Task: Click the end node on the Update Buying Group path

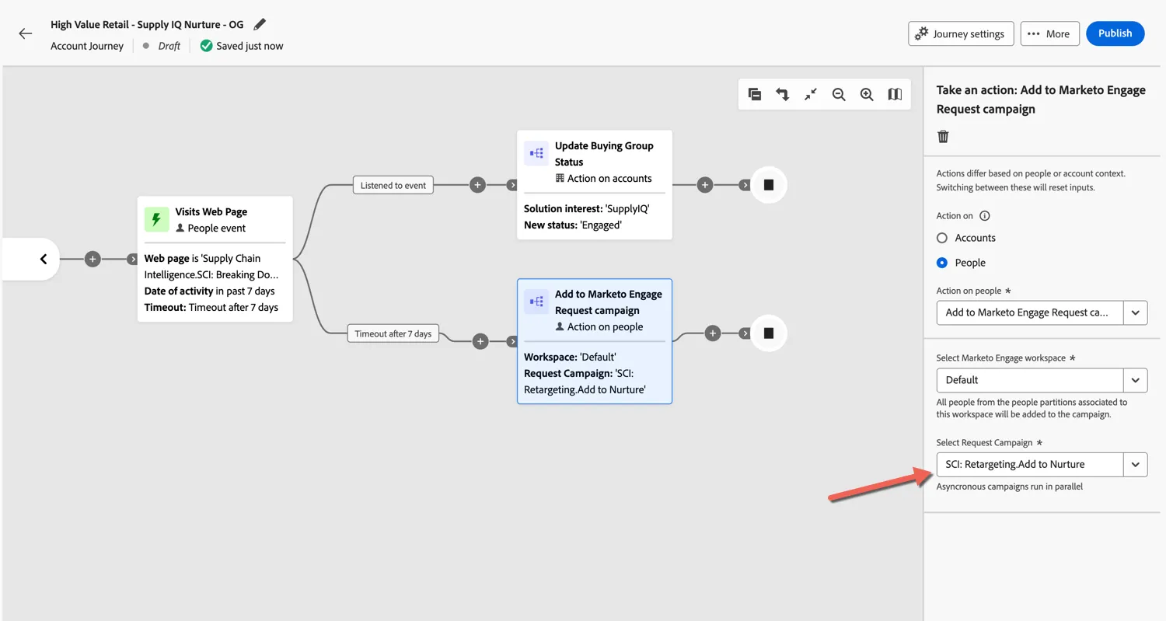Action: [769, 185]
